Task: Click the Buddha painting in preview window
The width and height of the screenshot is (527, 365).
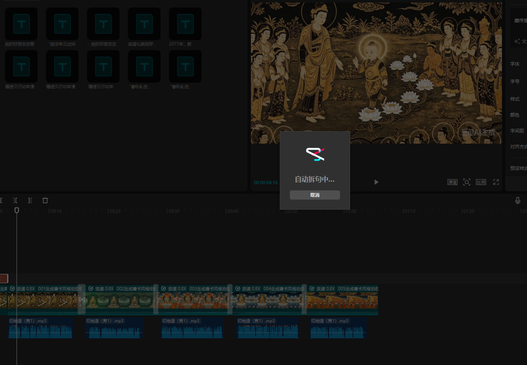Action: (376, 73)
